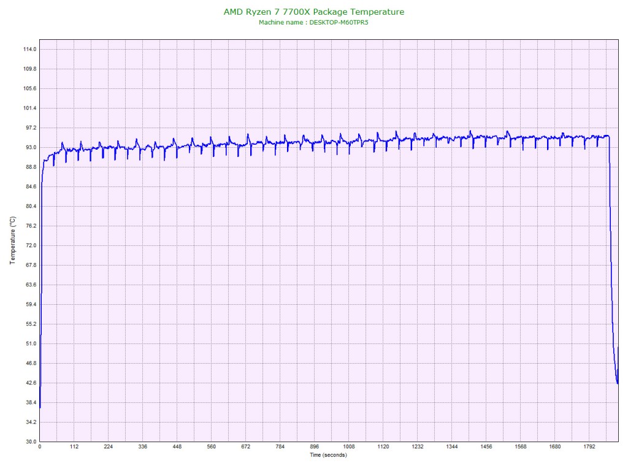Click the machine name DESKTOP-M60TPR5 subtitle
This screenshot has height=471, width=628.
(x=314, y=22)
